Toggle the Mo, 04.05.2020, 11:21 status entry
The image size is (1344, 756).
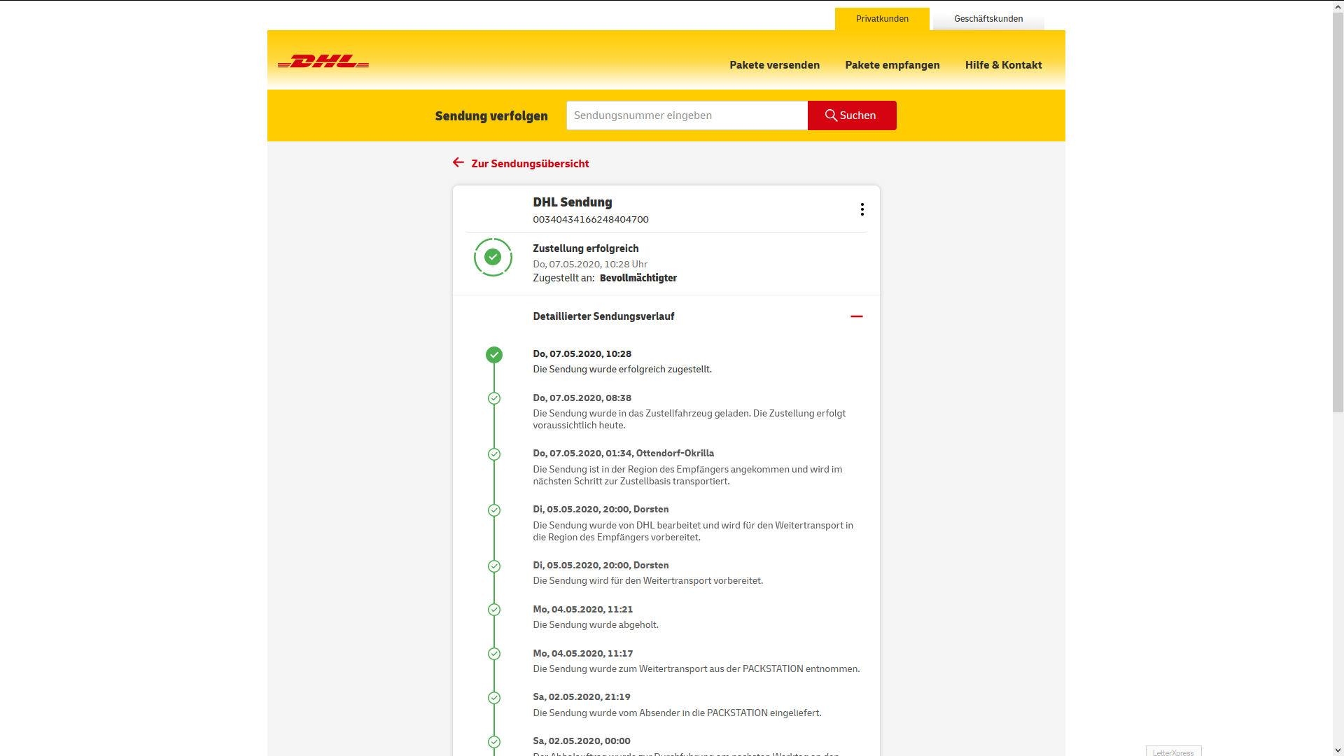(495, 610)
